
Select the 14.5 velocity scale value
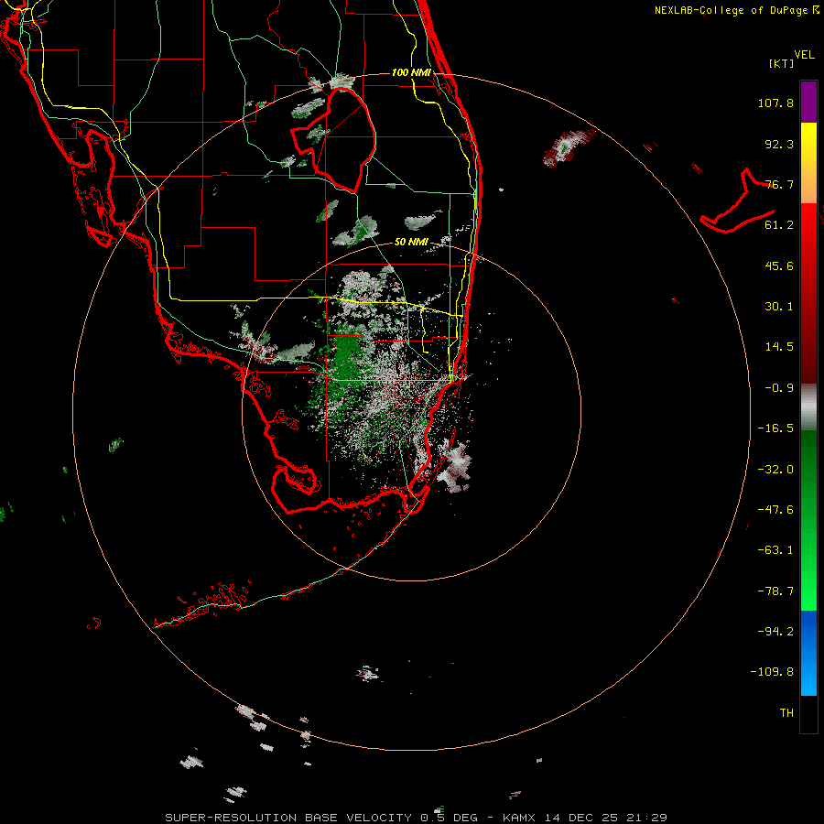tap(779, 347)
